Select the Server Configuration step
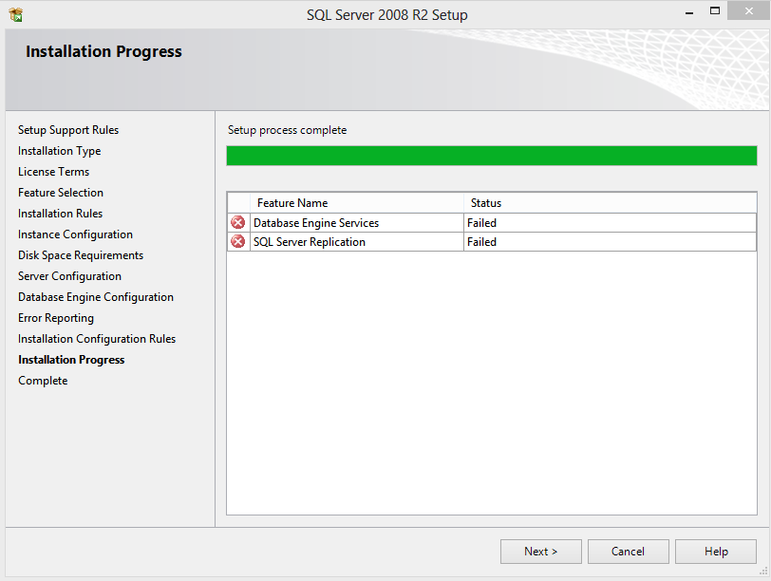 click(x=69, y=276)
